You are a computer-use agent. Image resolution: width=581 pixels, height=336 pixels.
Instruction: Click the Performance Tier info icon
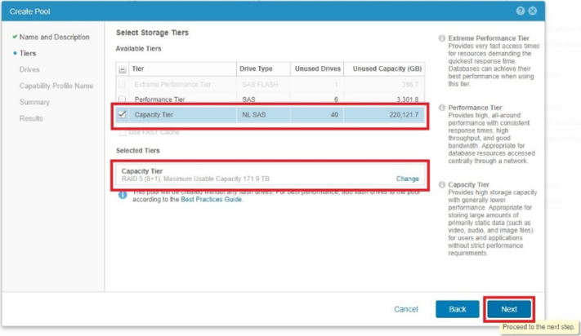tap(442, 108)
